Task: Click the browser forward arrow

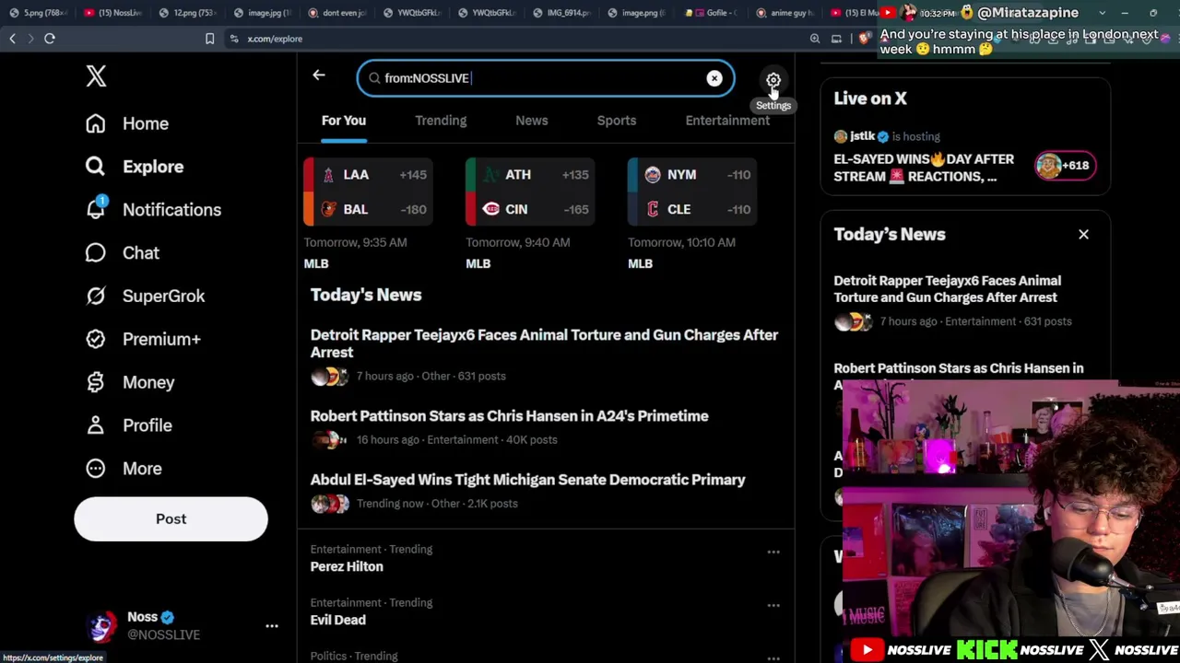Action: [30, 39]
